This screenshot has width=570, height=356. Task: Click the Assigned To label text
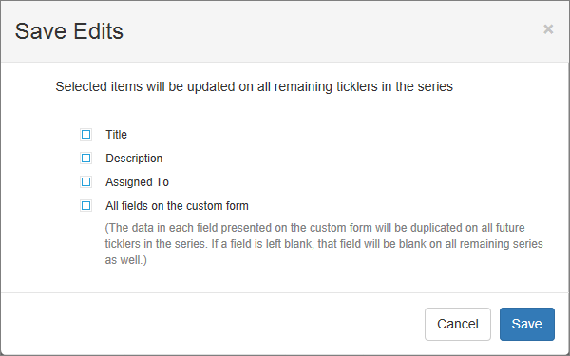click(x=137, y=182)
